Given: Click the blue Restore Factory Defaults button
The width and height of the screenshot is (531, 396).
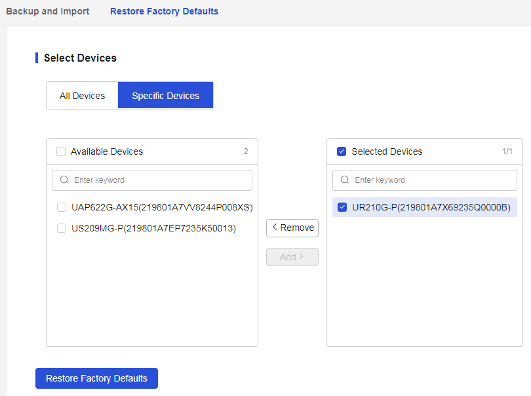Looking at the screenshot, I should pos(96,378).
